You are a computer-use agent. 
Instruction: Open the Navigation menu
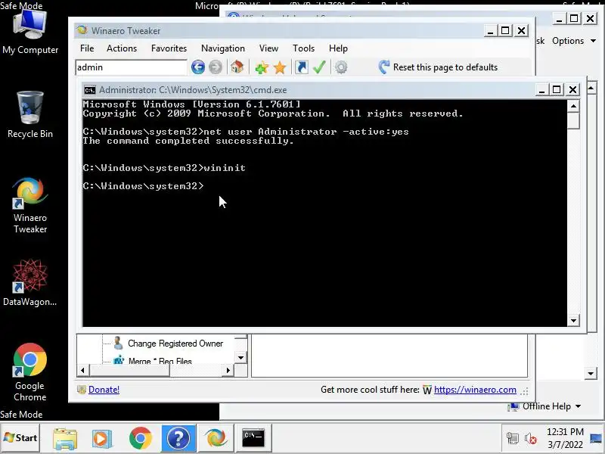pyautogui.click(x=223, y=48)
